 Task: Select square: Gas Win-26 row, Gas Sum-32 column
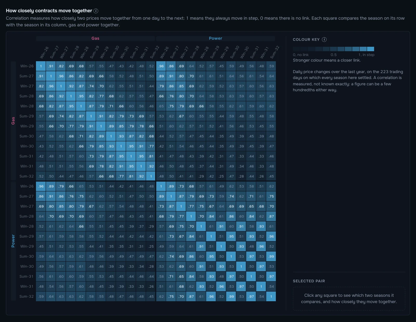point(151,66)
